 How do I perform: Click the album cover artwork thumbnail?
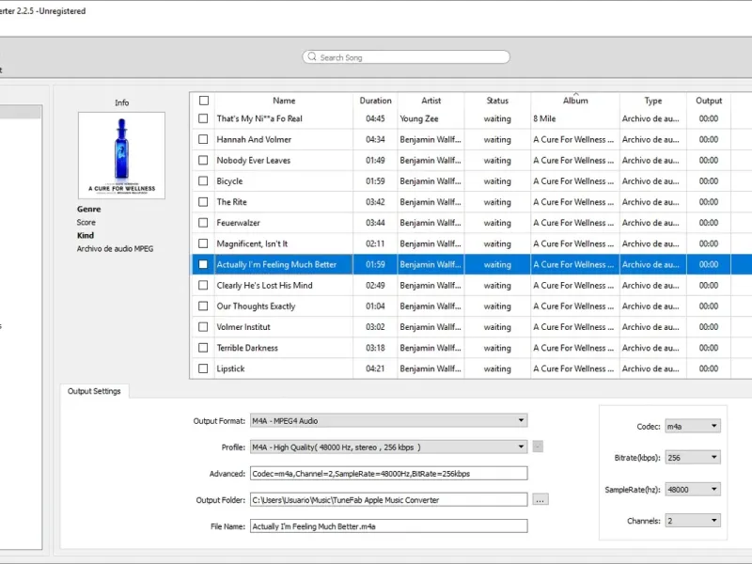pos(121,155)
